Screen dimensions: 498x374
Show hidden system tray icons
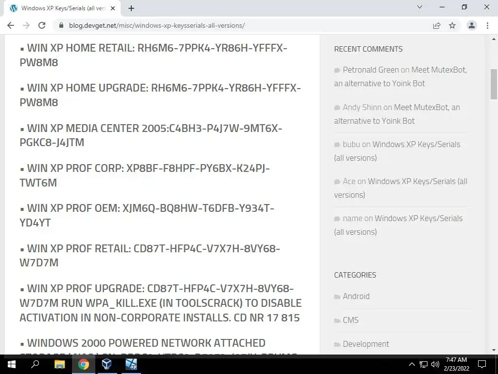[x=411, y=364]
